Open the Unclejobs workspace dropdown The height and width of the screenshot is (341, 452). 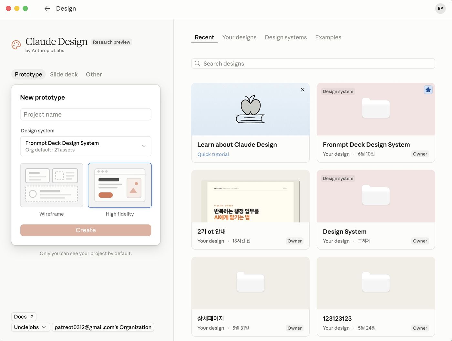click(31, 327)
